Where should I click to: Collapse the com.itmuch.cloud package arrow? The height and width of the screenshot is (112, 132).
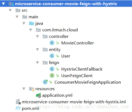pyautogui.click(x=31, y=30)
